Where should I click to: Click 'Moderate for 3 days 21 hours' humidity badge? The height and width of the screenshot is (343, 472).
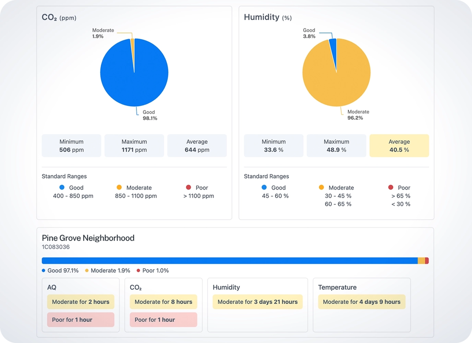[257, 302]
